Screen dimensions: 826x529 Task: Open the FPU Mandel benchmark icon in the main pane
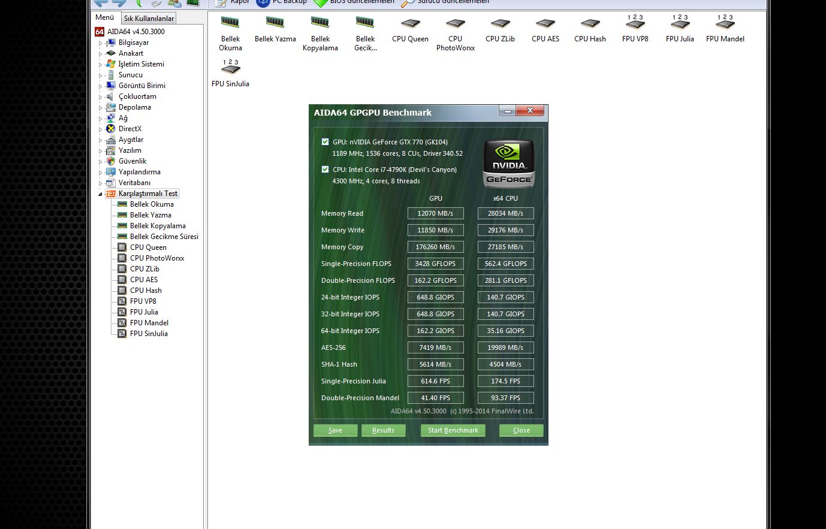click(x=725, y=30)
